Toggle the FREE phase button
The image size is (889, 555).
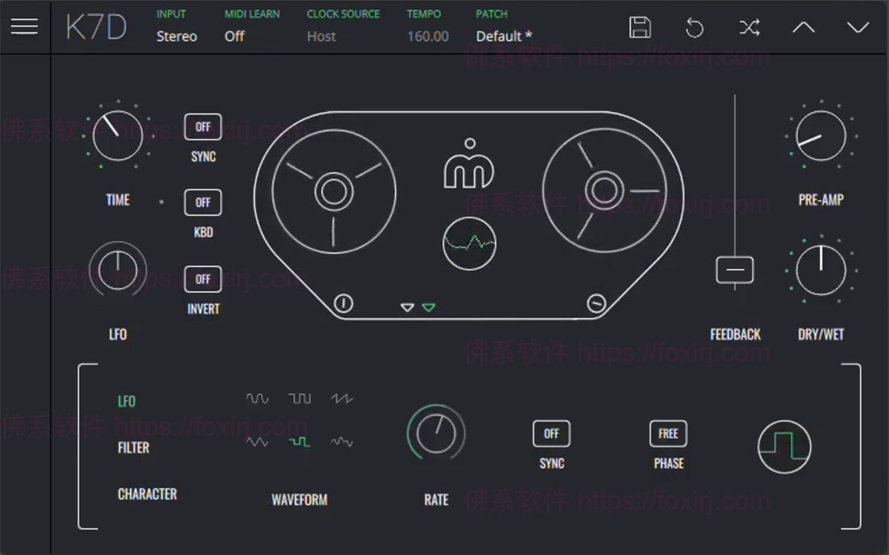[667, 433]
